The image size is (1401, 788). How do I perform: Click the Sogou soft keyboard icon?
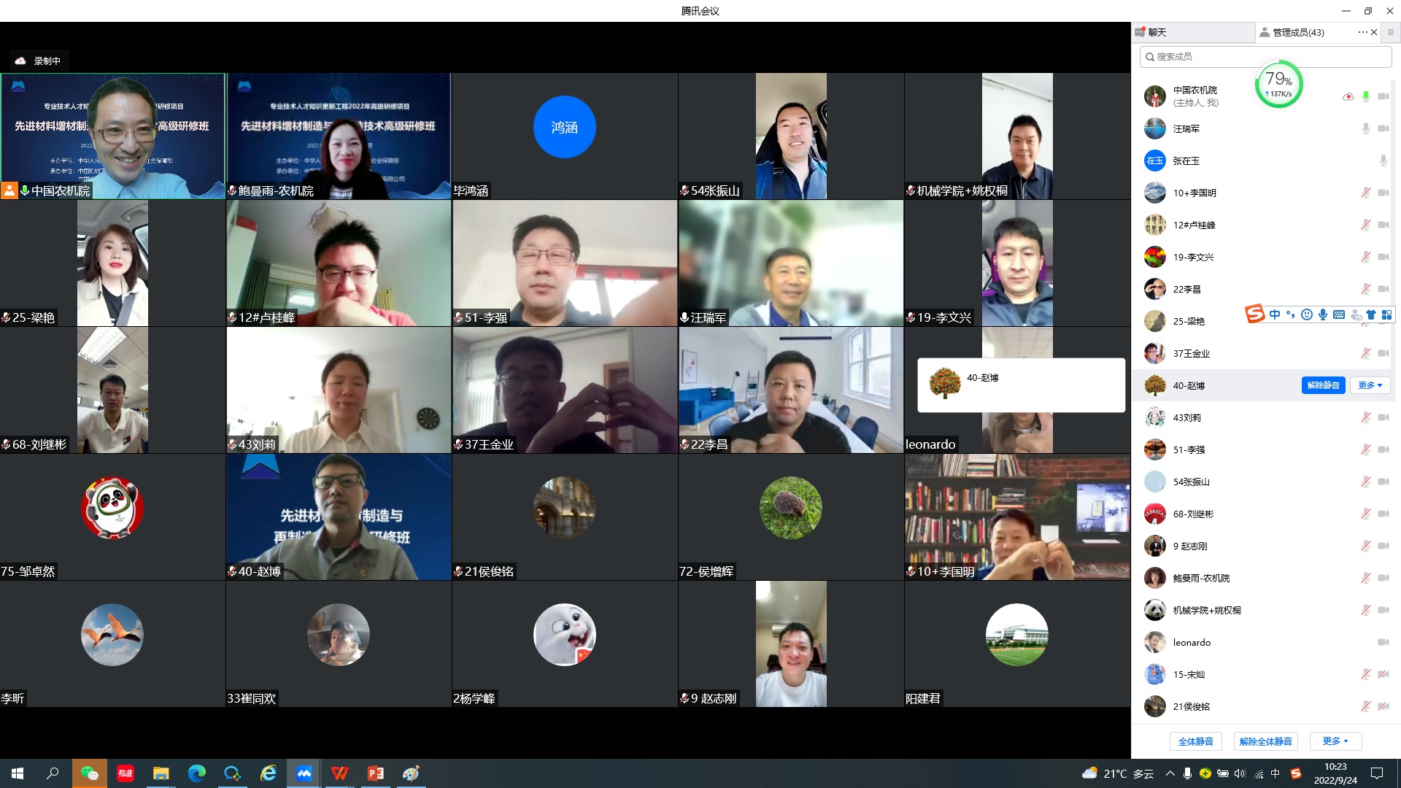(1339, 314)
